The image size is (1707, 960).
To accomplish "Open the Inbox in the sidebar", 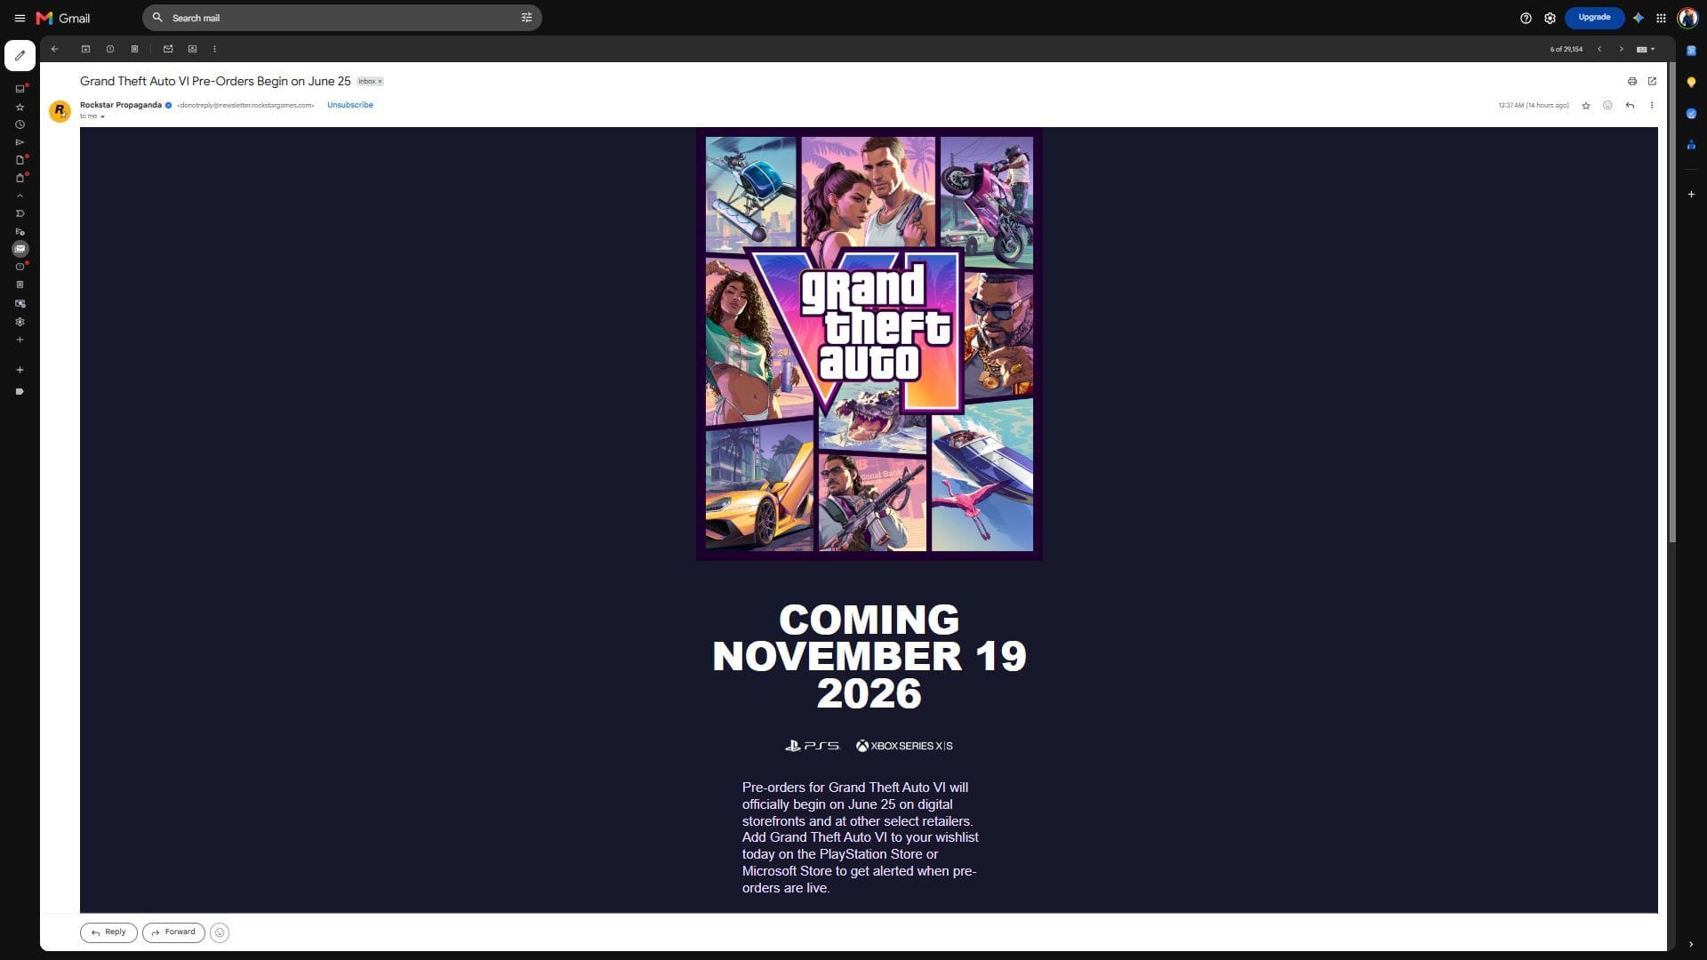I will [20, 89].
